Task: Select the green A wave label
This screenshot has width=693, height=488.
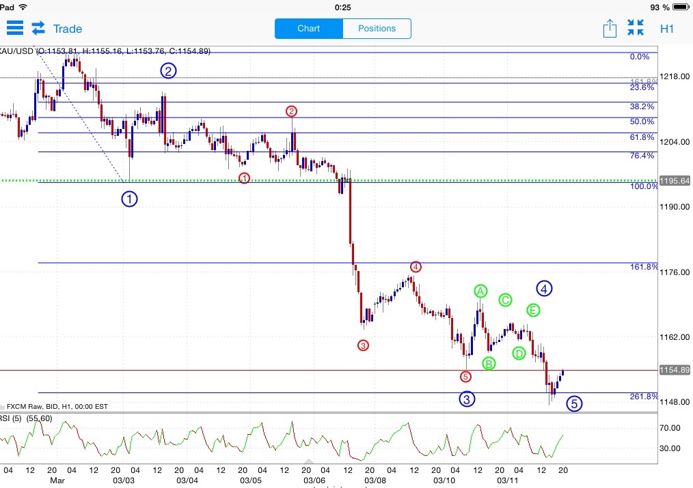Action: tap(480, 291)
